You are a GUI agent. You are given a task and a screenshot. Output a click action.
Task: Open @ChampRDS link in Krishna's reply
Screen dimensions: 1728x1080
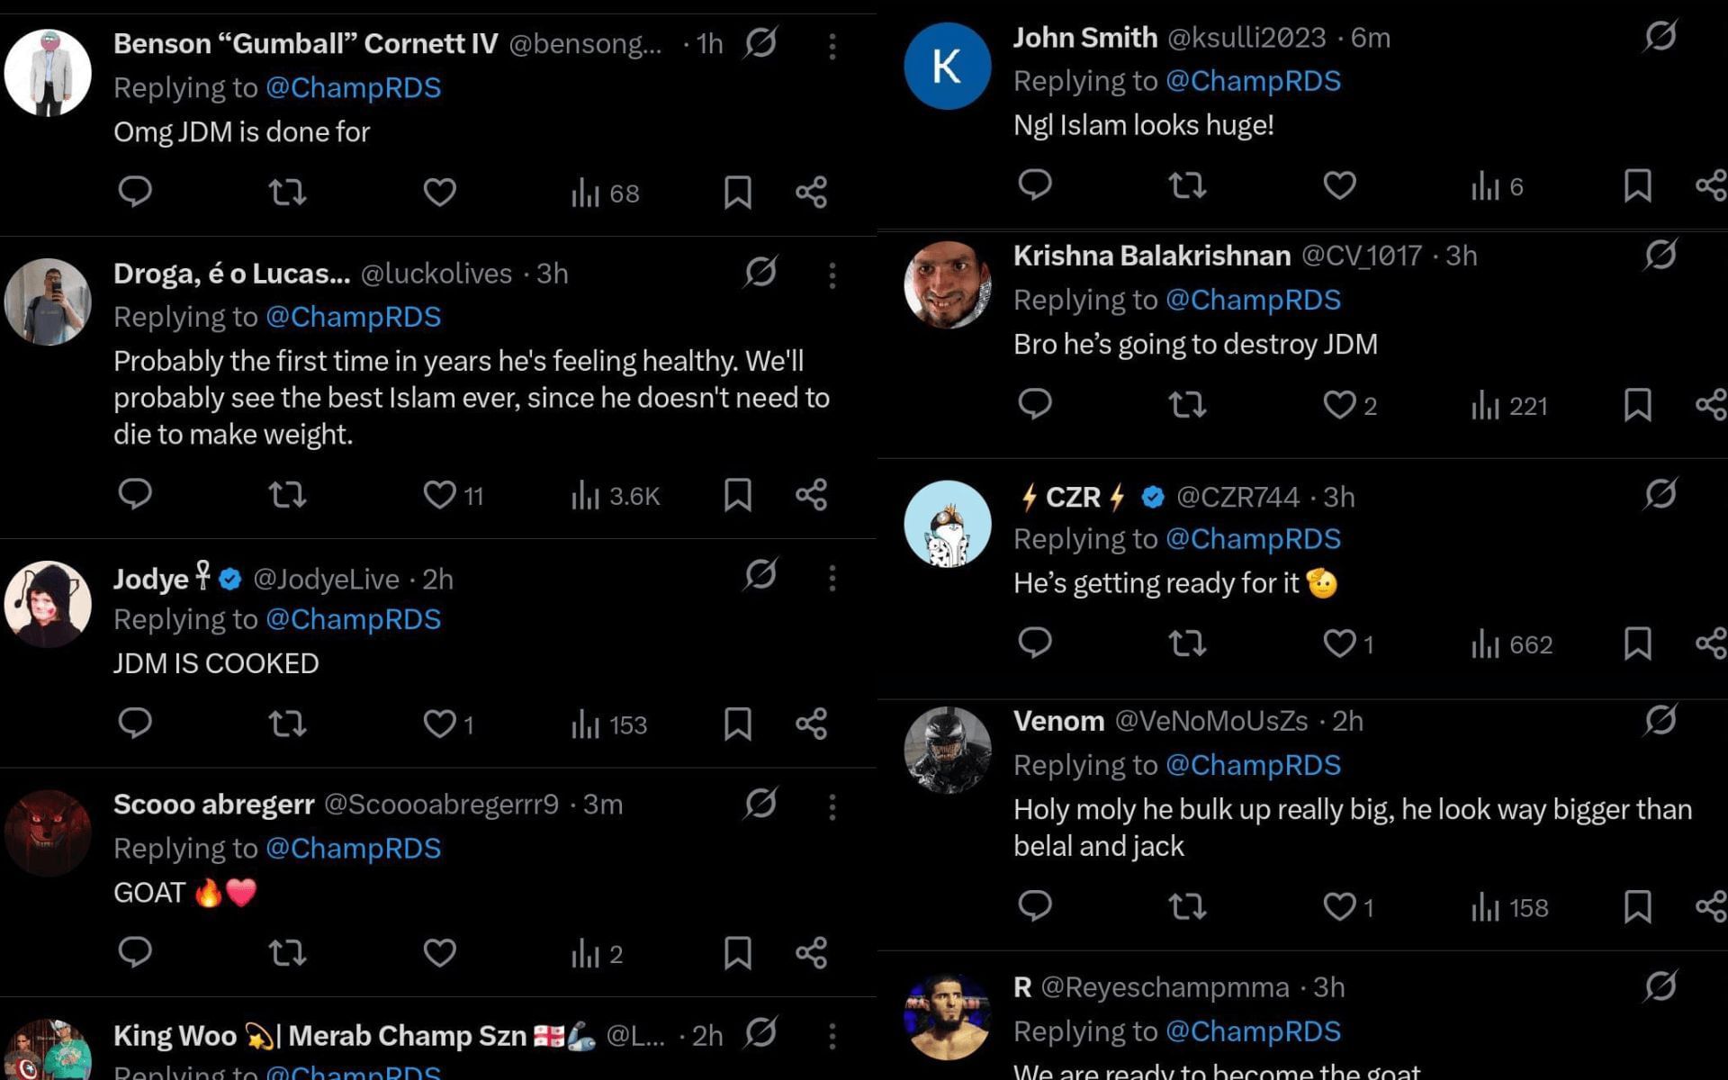pyautogui.click(x=1253, y=300)
